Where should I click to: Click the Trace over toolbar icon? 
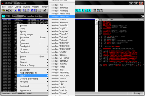pos(35,10)
